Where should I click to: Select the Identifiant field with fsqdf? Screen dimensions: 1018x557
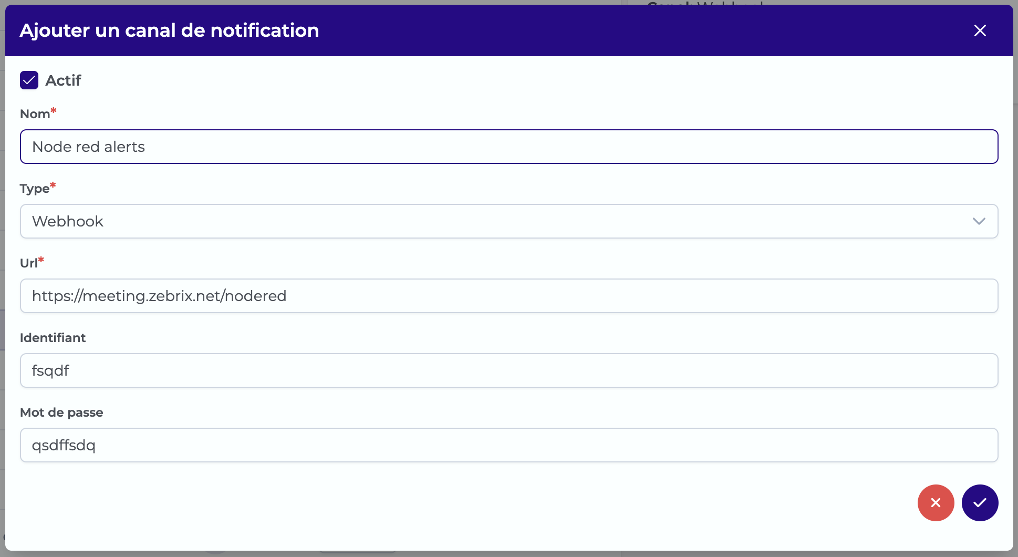pos(509,370)
